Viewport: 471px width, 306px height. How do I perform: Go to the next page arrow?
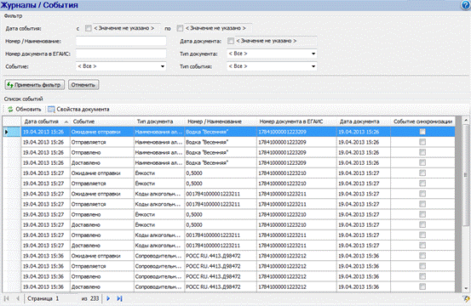108,298
